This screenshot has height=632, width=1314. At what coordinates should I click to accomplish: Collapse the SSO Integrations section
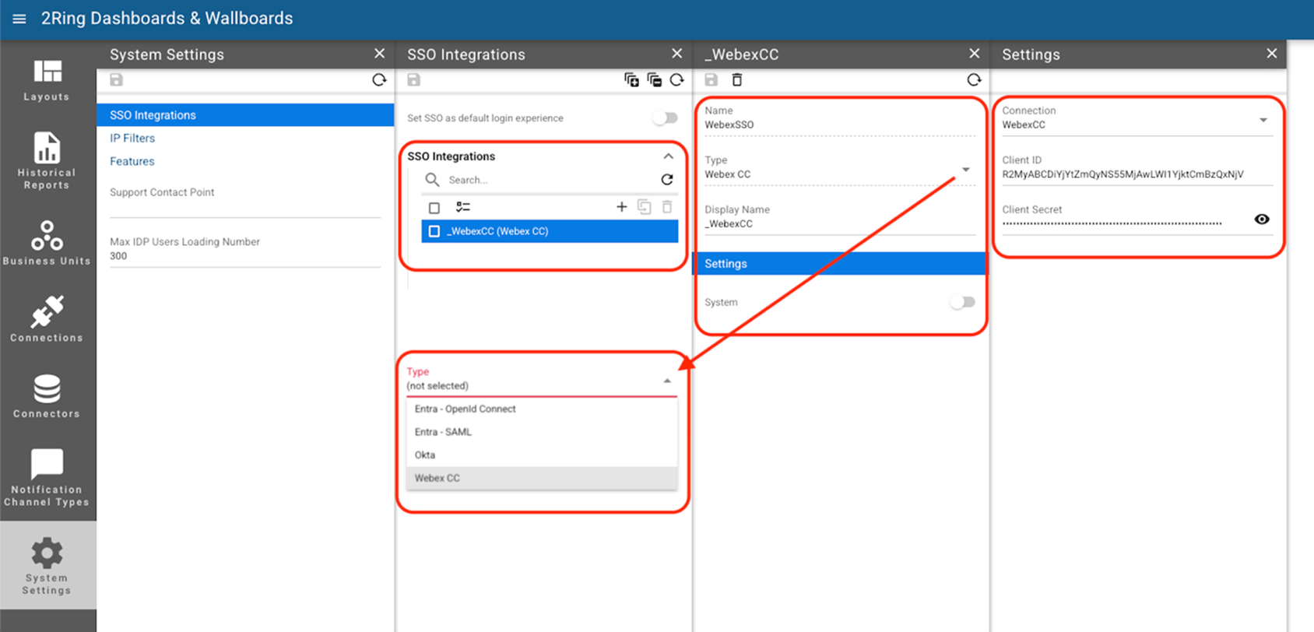tap(668, 156)
